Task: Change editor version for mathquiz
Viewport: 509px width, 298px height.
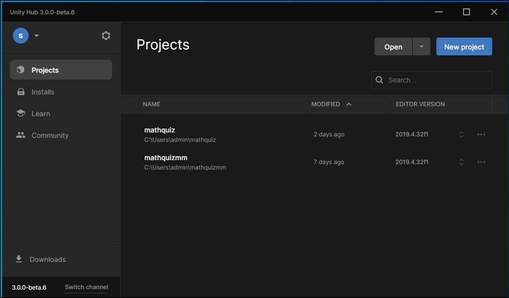Action: click(461, 134)
